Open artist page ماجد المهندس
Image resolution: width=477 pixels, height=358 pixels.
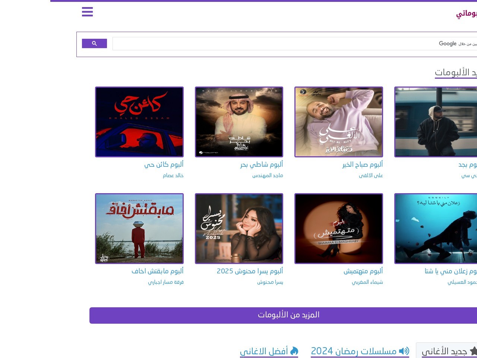coord(268,175)
